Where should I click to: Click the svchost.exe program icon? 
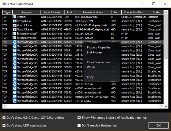tap(14, 21)
